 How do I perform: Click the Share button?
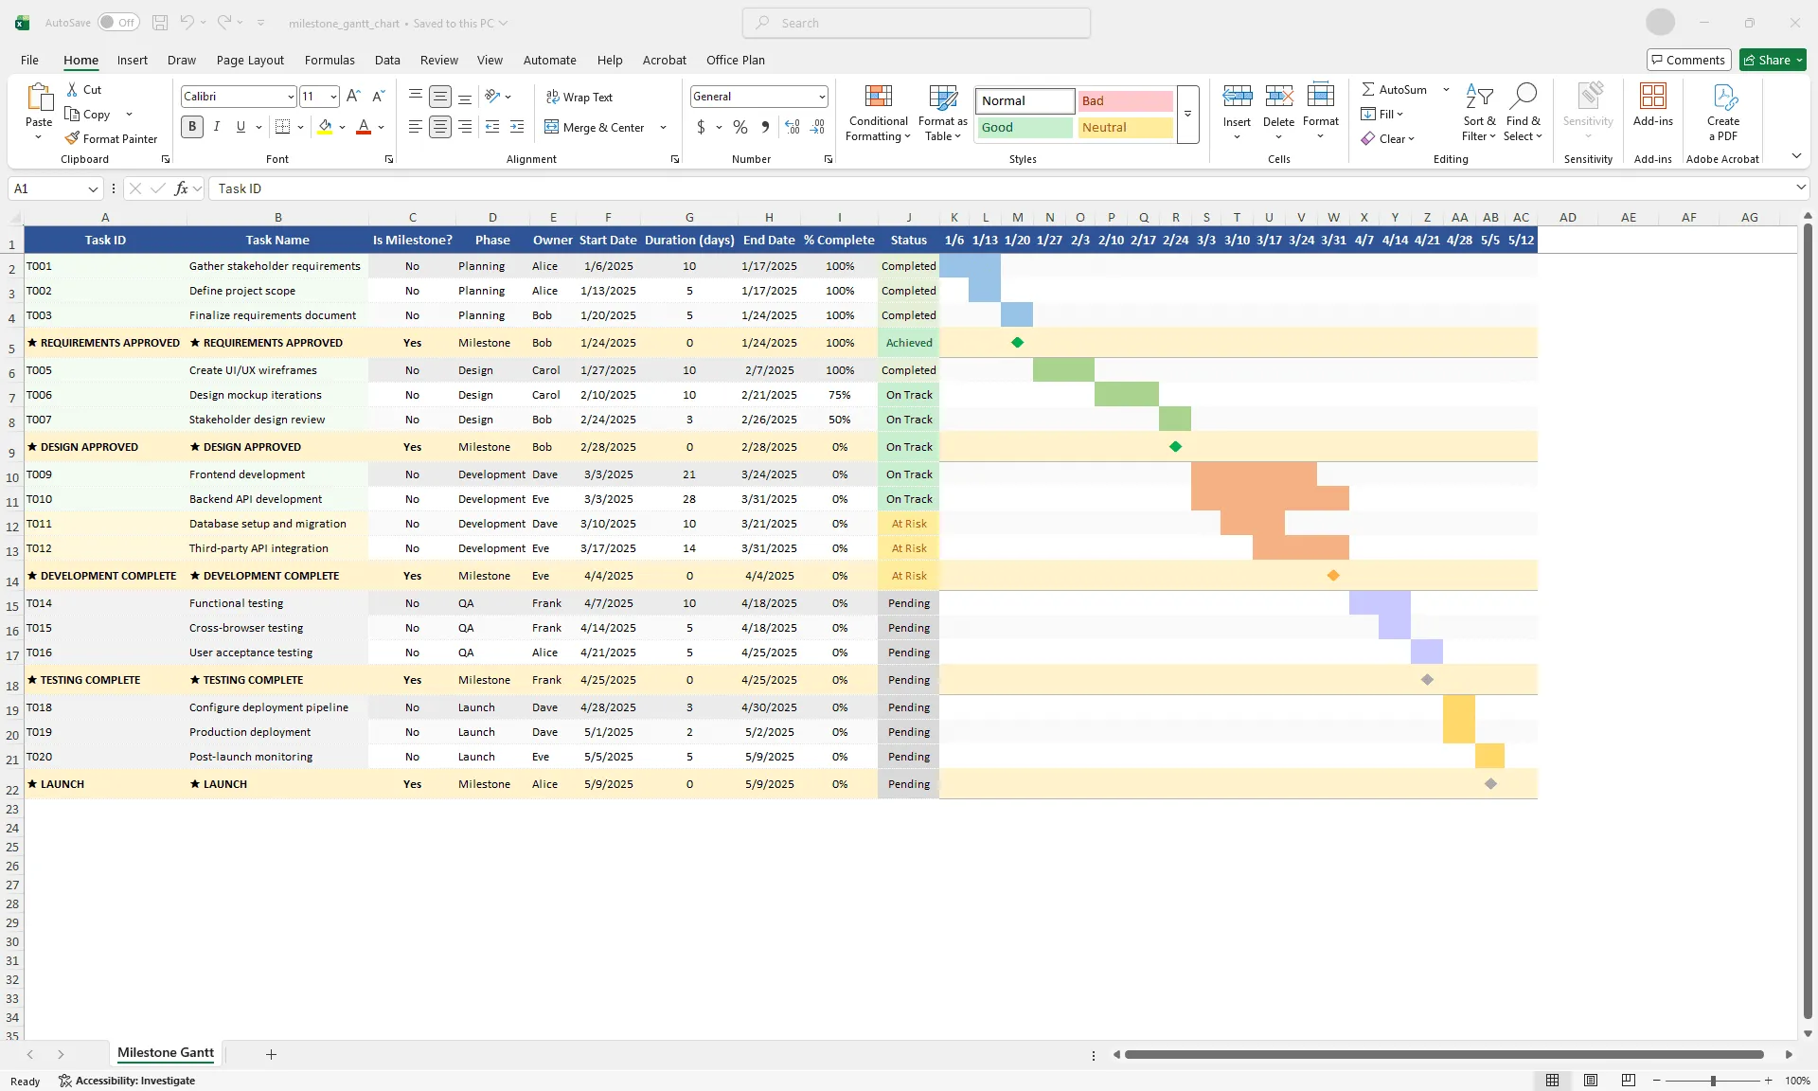coord(1771,59)
